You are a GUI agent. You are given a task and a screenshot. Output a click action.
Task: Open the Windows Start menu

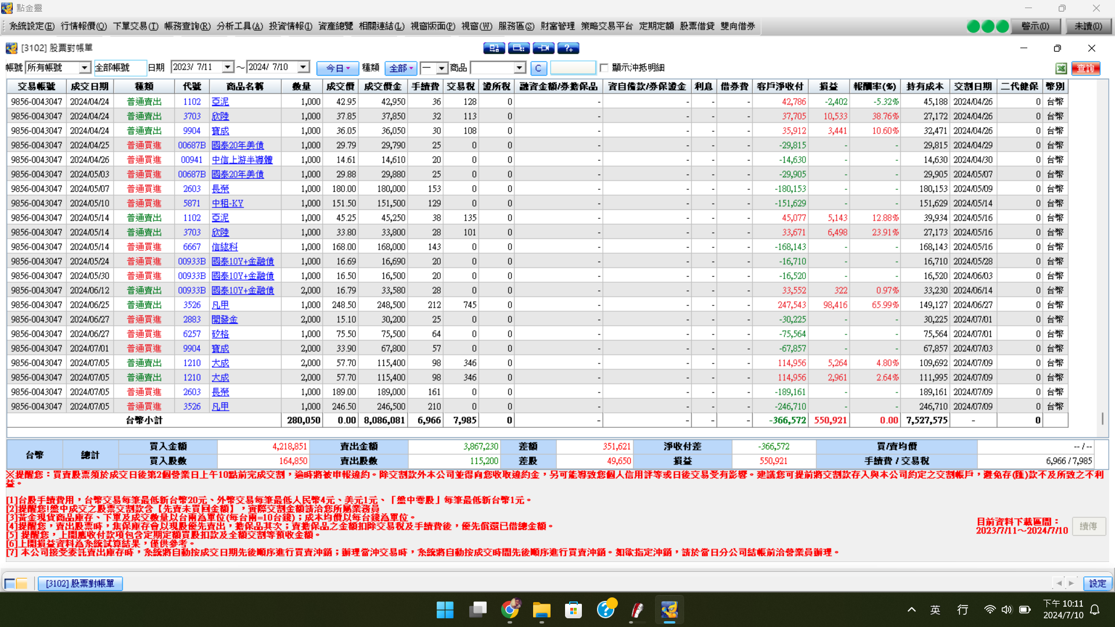(445, 610)
